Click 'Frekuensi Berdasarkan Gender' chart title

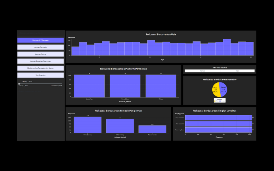tap(220, 80)
